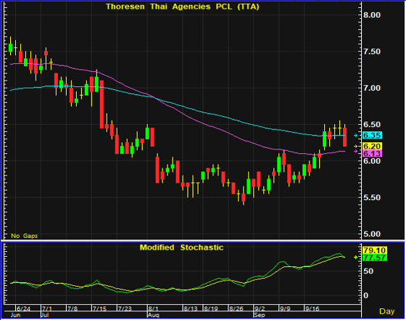Image resolution: width=406 pixels, height=320 pixels.
Task: Click the last red candlestick on chart
Action: pyautogui.click(x=344, y=137)
